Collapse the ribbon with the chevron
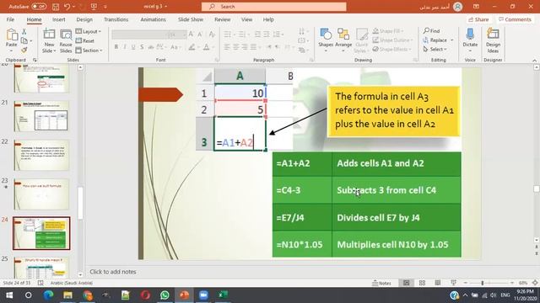The image size is (540, 303). click(x=534, y=60)
